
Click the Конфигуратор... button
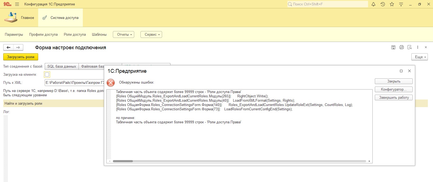(x=394, y=89)
